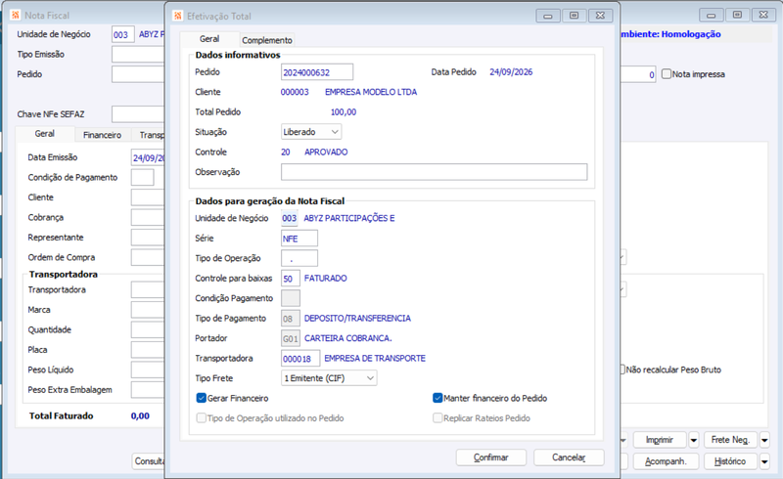Close the Nota Fiscal window
Image resolution: width=783 pixels, height=479 pixels.
763,15
